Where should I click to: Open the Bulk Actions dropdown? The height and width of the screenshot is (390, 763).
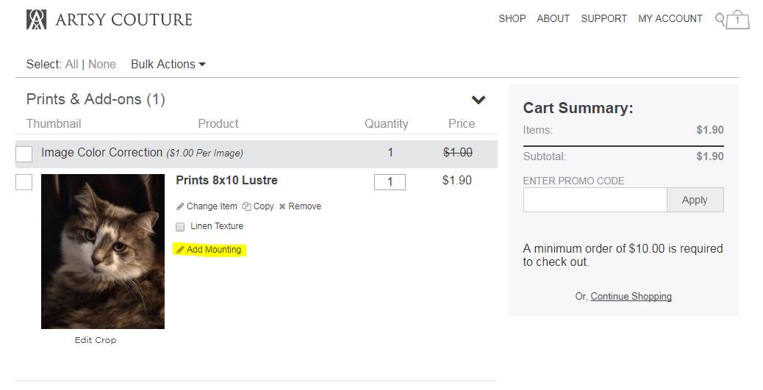pyautogui.click(x=168, y=65)
